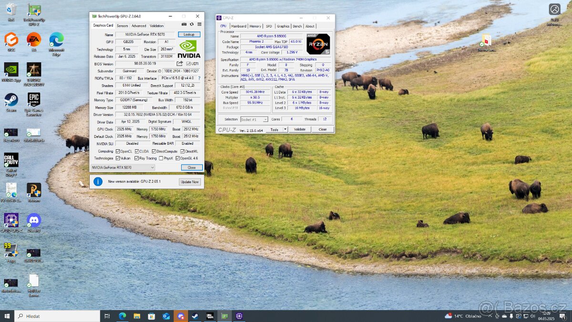Open File Explorer from the taskbar
572x322 pixels.
137,316
